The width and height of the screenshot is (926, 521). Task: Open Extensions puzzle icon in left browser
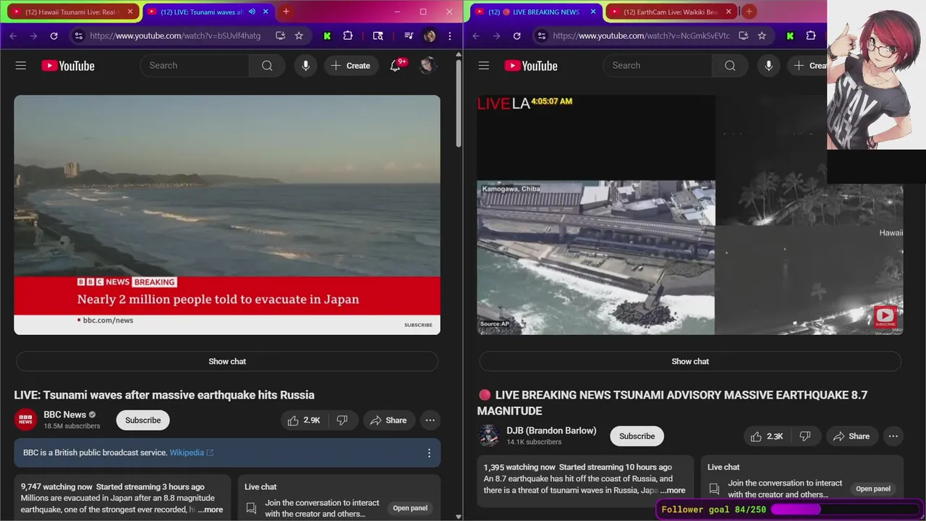pos(348,35)
